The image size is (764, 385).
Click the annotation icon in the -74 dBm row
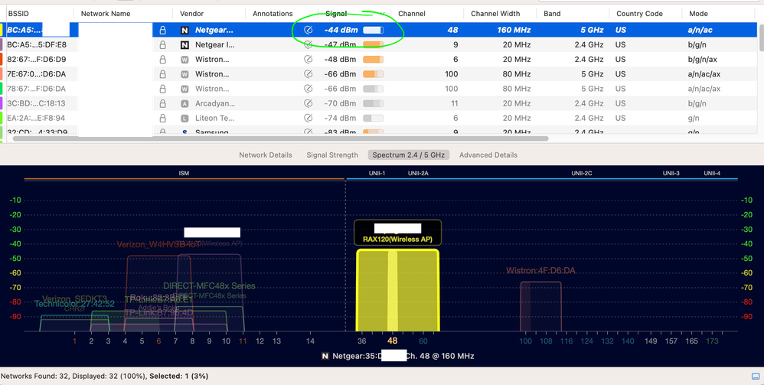[308, 118]
